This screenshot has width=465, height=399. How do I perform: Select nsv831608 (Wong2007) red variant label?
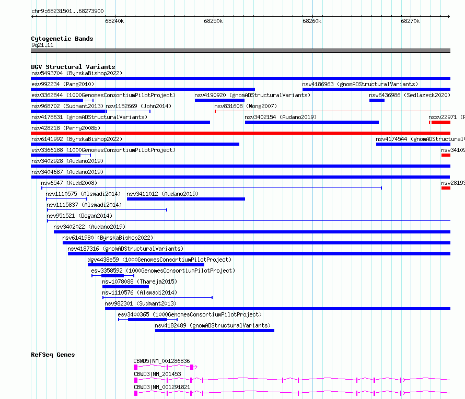click(x=246, y=106)
